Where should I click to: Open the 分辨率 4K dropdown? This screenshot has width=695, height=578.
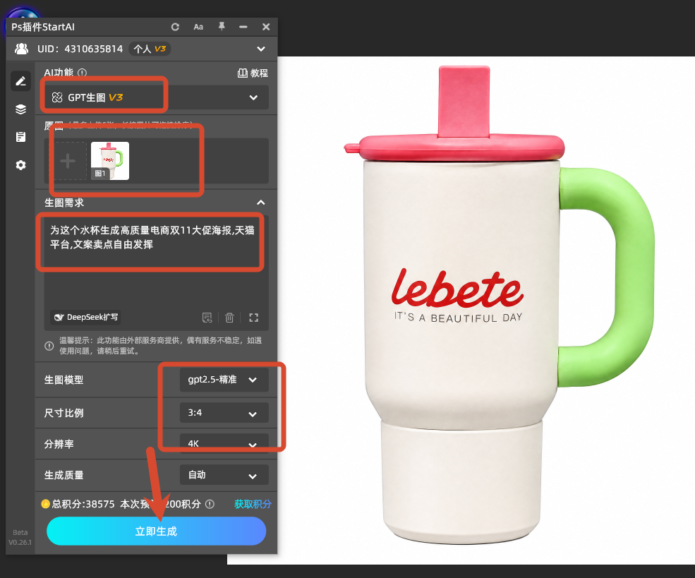[x=224, y=443]
